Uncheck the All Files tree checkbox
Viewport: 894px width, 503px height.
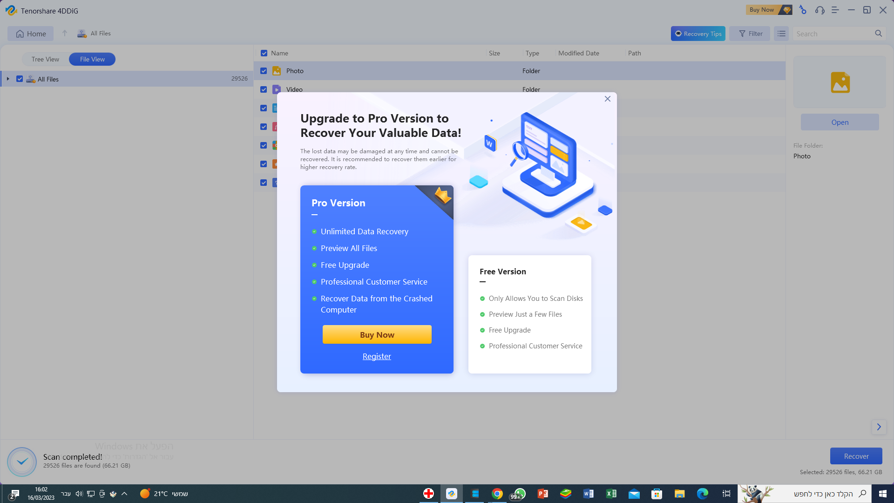click(20, 79)
